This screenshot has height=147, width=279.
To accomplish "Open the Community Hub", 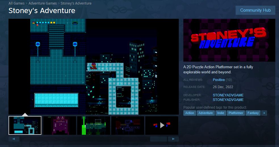I will tap(255, 10).
